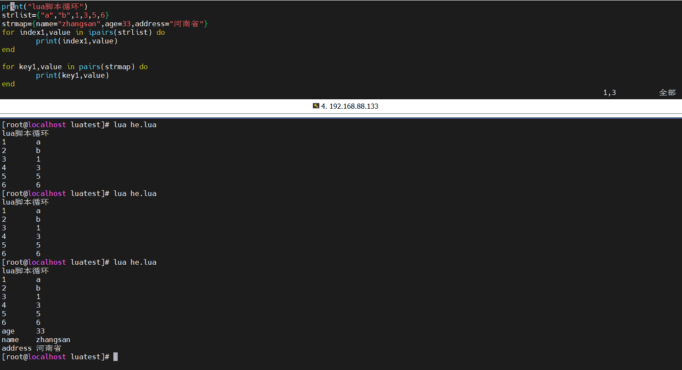Click the print("lua脚本循环") line in editor
682x370 pixels.
(x=45, y=6)
